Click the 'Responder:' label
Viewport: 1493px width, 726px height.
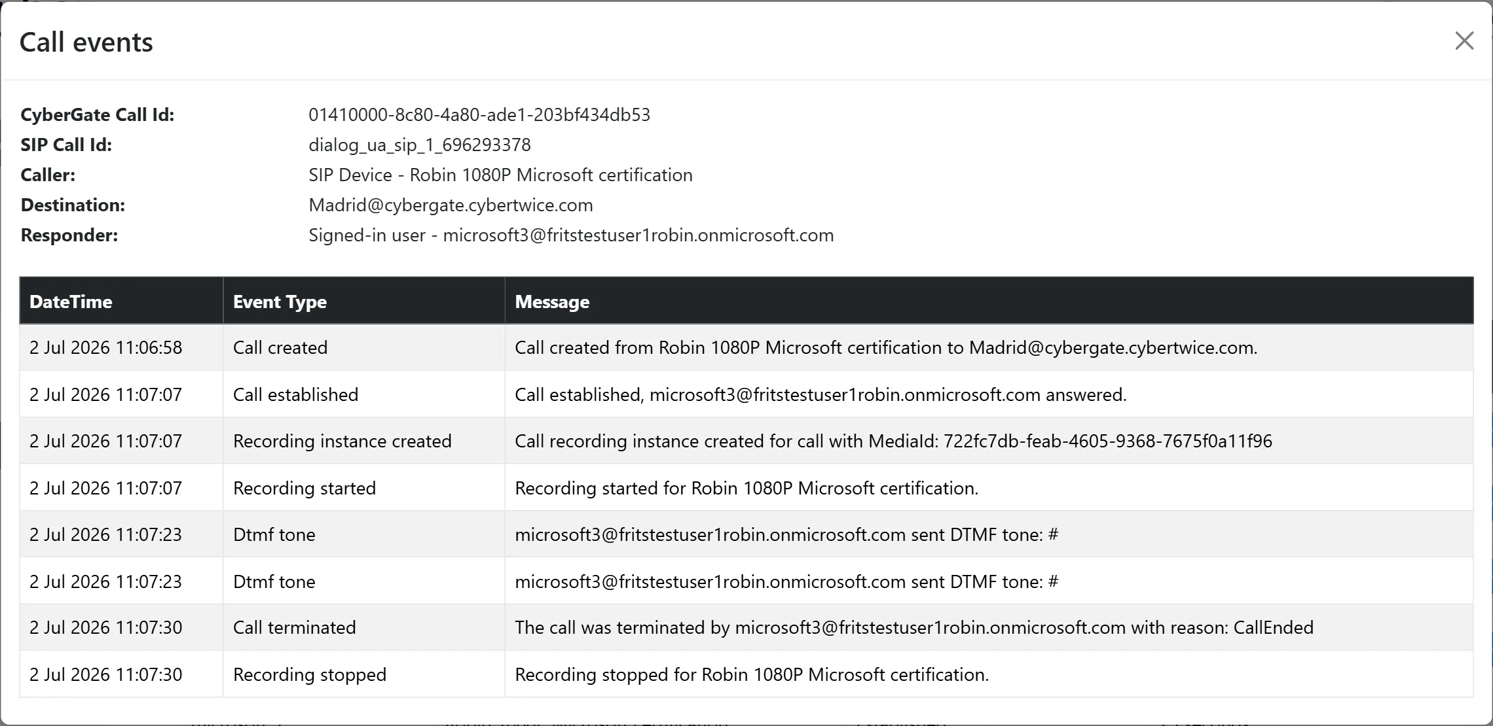tap(69, 235)
